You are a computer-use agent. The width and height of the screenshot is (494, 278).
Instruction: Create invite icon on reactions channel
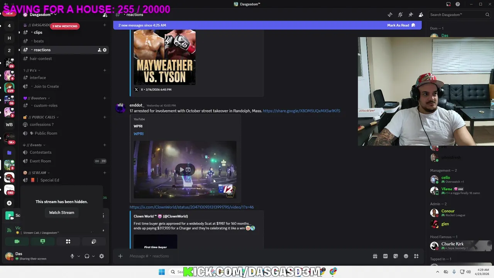tap(99, 50)
